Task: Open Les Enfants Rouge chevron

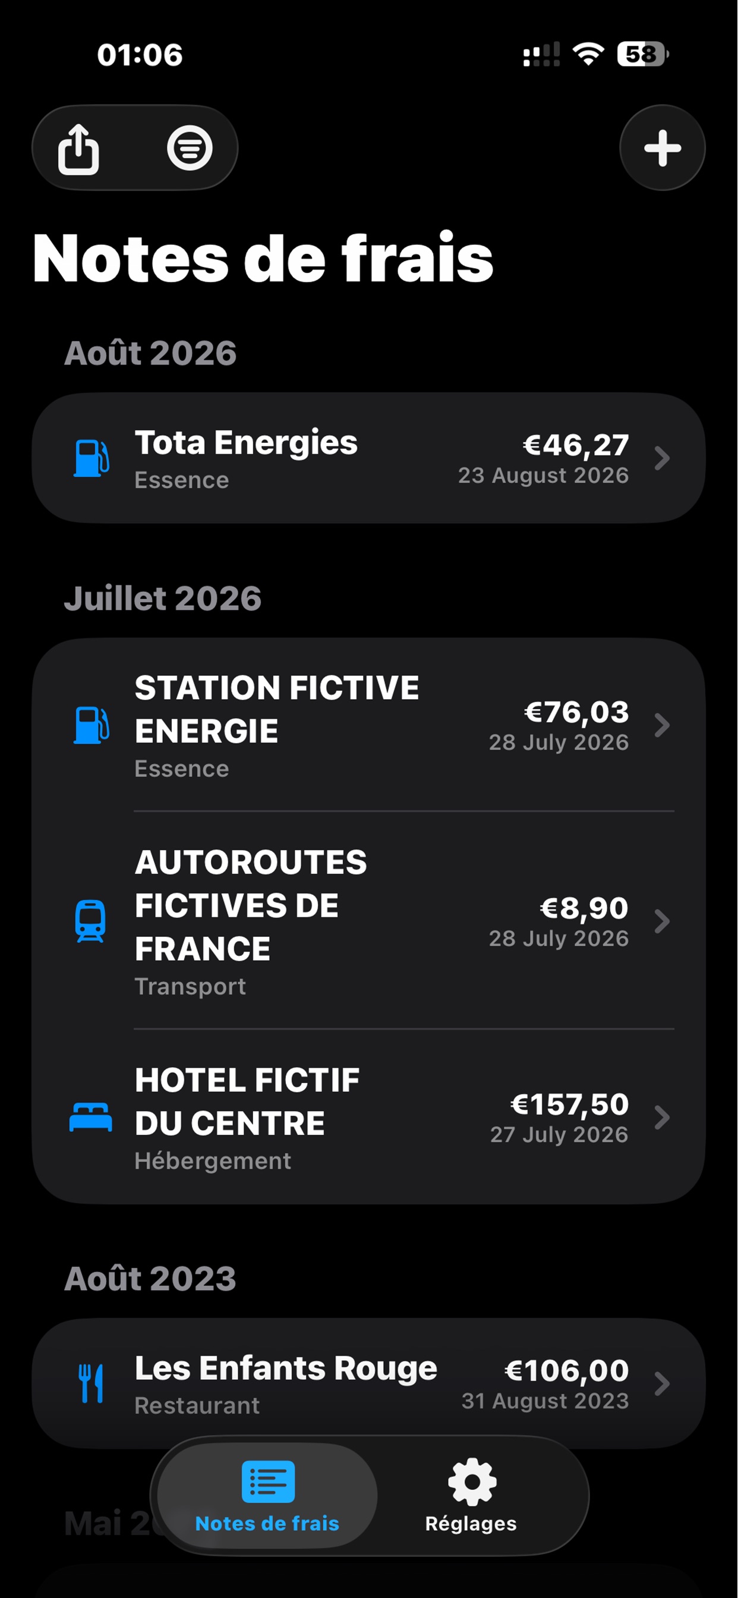Action: coord(663,1383)
